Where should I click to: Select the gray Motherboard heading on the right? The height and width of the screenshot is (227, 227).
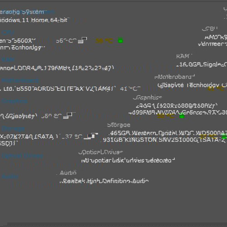(x=174, y=77)
